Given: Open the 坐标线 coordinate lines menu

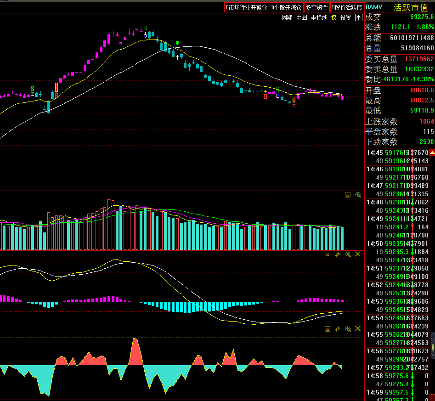Looking at the screenshot, I should [x=319, y=18].
